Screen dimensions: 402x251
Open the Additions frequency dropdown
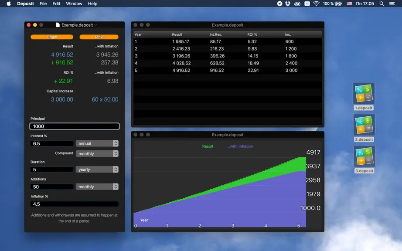pos(97,187)
